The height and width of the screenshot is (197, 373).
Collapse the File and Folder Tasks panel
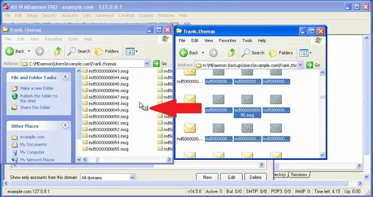pyautogui.click(x=65, y=77)
